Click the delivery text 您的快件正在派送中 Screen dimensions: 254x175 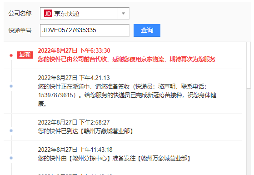pyautogui.click(x=64, y=86)
